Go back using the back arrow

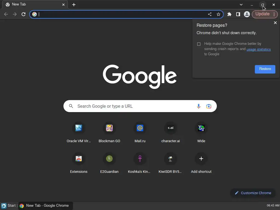pos(6,14)
